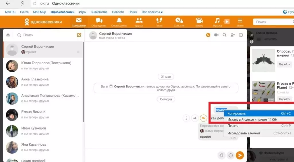Open the Друзья friends icon

click(139, 22)
